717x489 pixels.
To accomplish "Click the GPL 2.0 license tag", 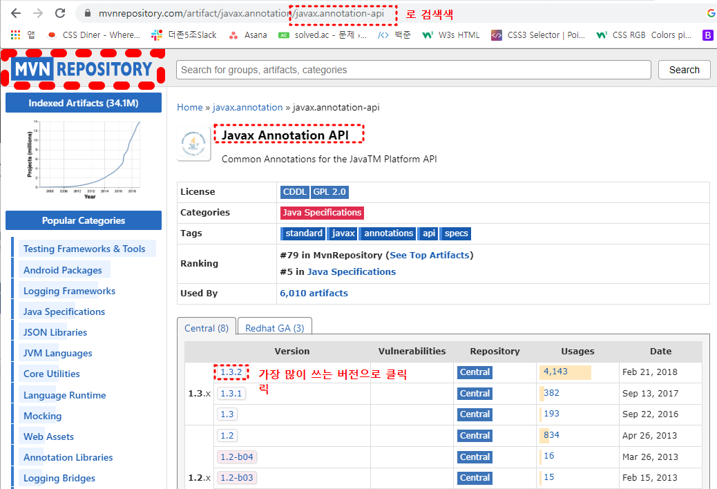I will pyautogui.click(x=329, y=192).
